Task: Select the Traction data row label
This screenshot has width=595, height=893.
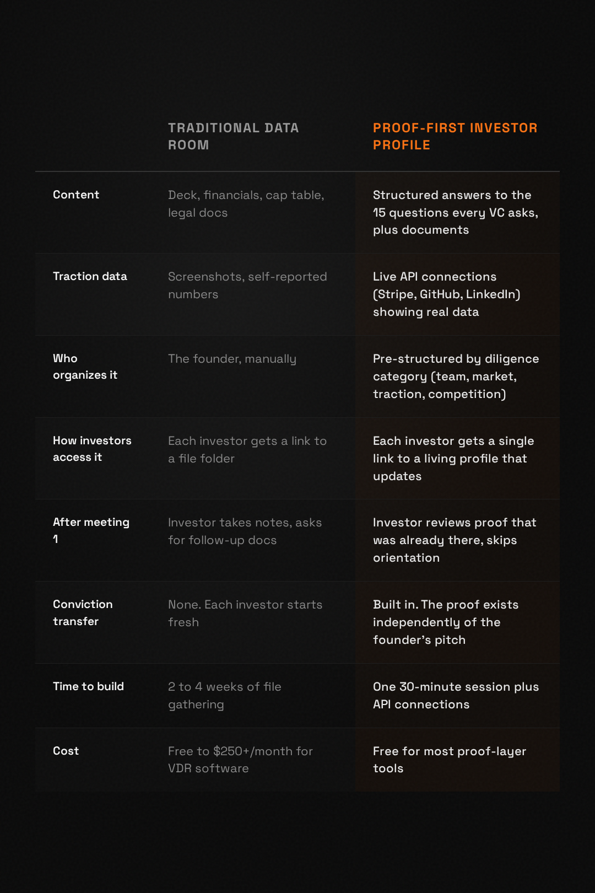Action: coord(90,276)
